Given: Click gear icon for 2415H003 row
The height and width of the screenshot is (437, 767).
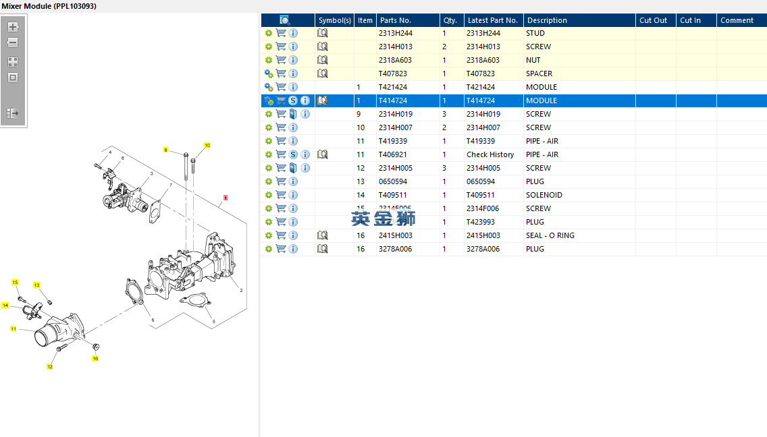Looking at the screenshot, I should coord(269,235).
